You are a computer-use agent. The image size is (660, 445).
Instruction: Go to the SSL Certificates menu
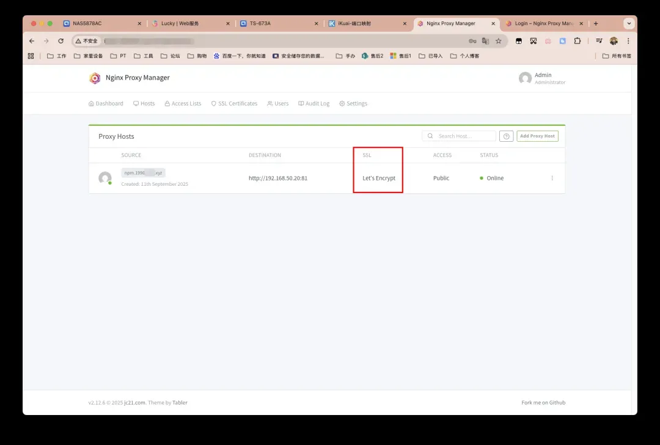coord(234,104)
